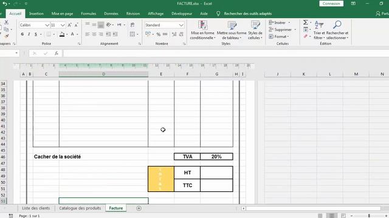Increase font size with the larger A icon
The height and width of the screenshot is (218, 389).
point(70,25)
